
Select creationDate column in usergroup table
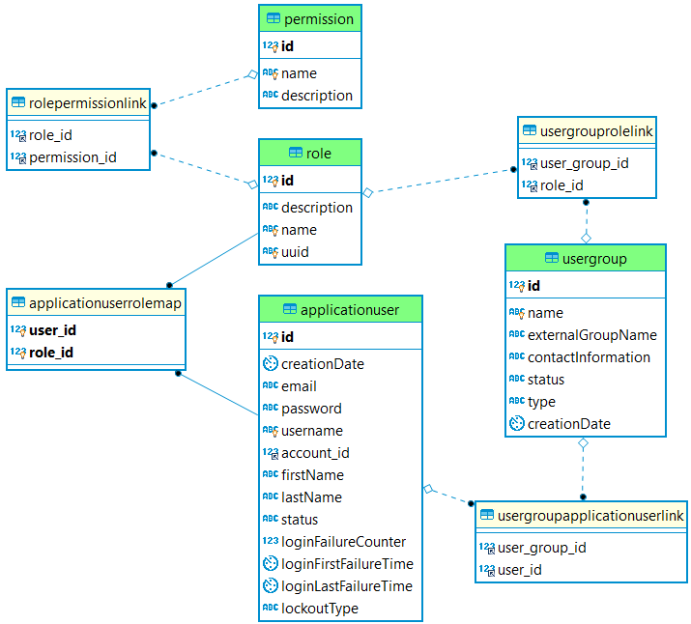tap(586, 424)
